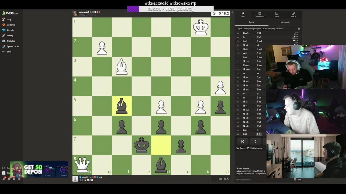Image resolution: width=346 pixels, height=194 pixels.
Task: Open the notifications bell icon
Action: 14,179
